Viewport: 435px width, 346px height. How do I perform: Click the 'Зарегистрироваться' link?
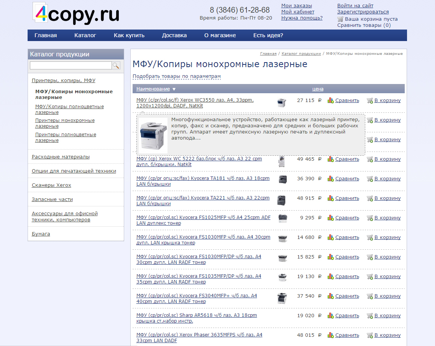tap(363, 12)
